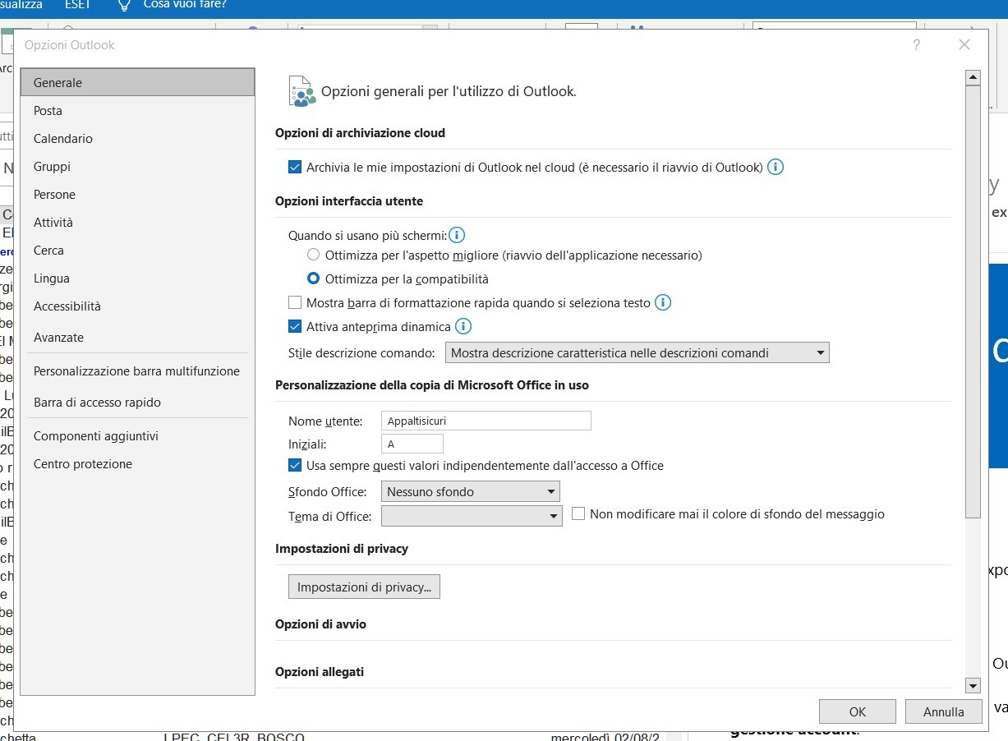Enable Mostra barra di formattazione rapida checkbox
The height and width of the screenshot is (741, 1008).
(x=296, y=302)
